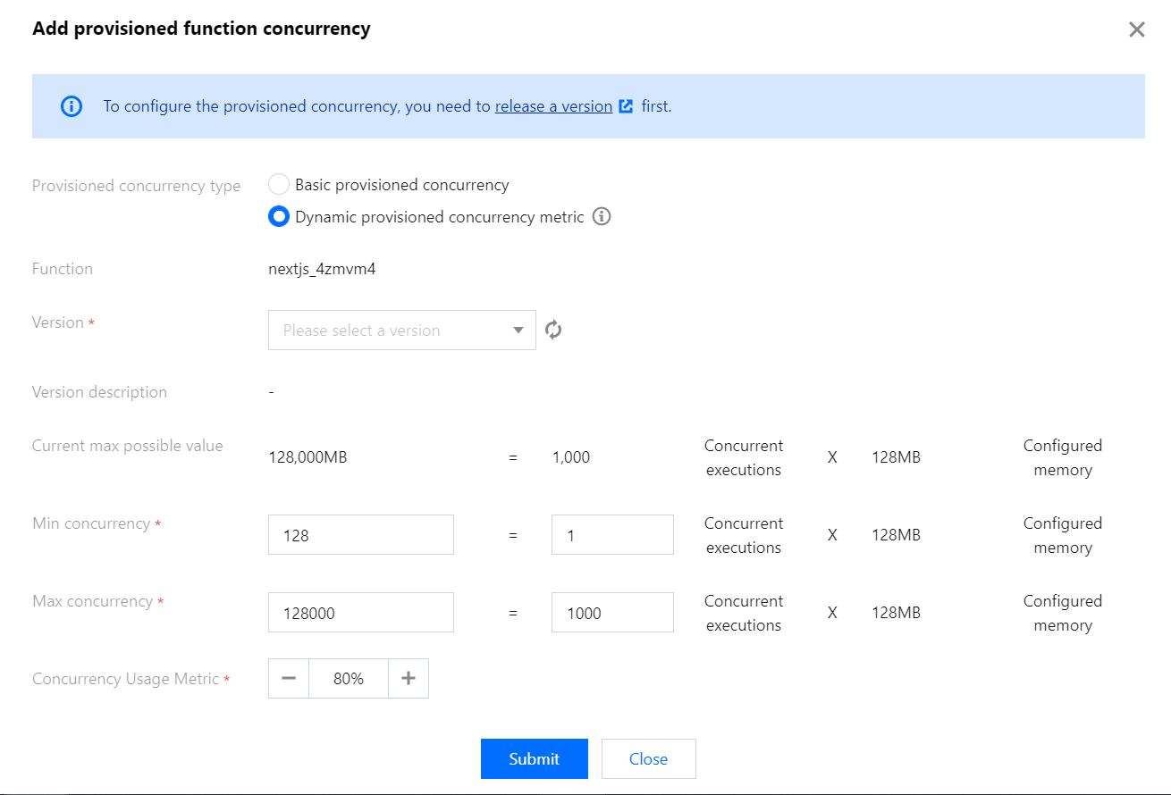The image size is (1171, 795).
Task: Click the external link icon after release a version
Action: 626,106
